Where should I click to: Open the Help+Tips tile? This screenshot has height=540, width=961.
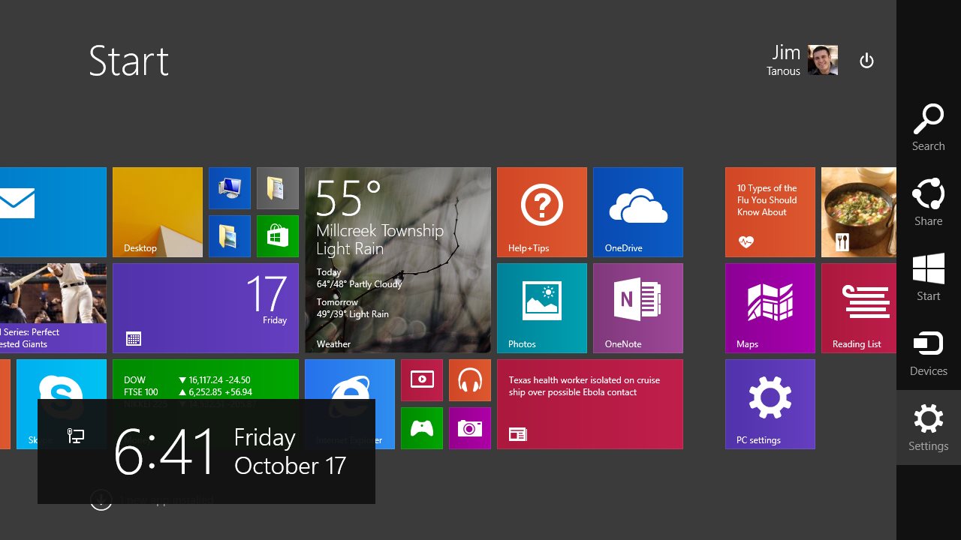542,212
